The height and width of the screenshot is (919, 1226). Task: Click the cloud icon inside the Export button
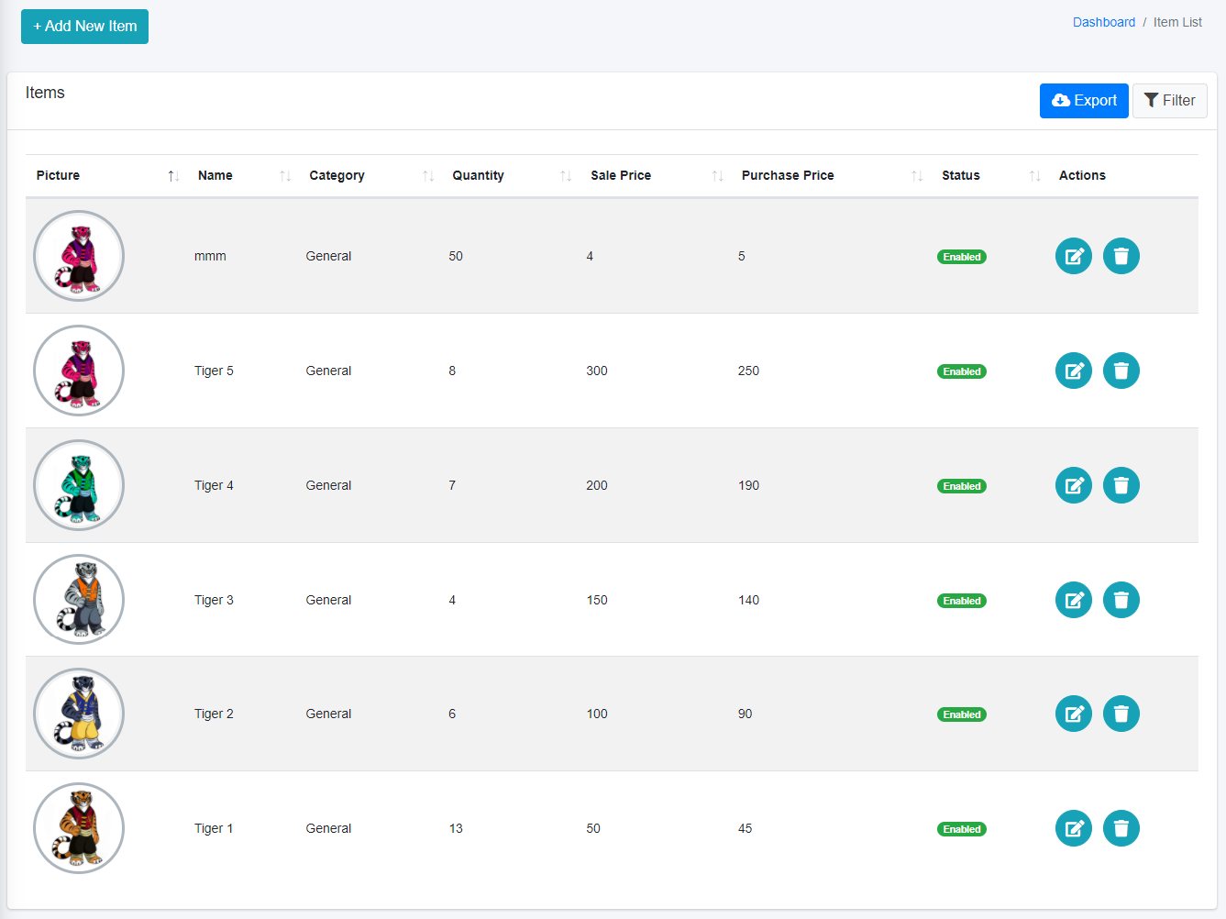(x=1062, y=100)
